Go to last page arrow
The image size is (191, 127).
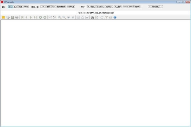pos(35,17)
